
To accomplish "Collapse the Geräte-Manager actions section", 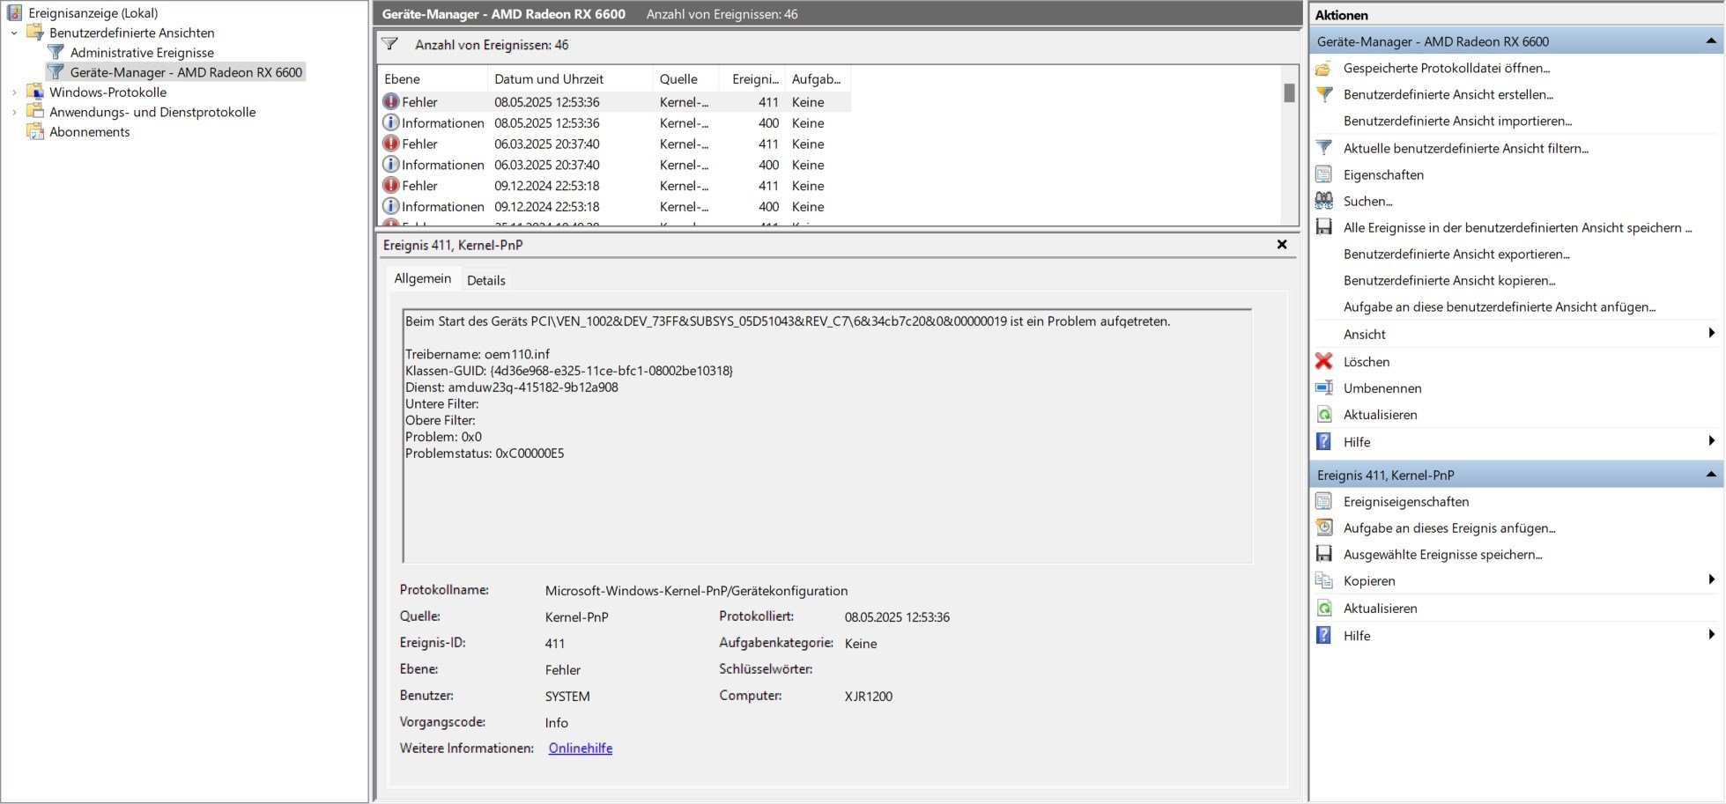I will pos(1710,41).
